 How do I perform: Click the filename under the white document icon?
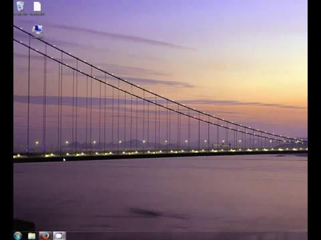(x=37, y=14)
